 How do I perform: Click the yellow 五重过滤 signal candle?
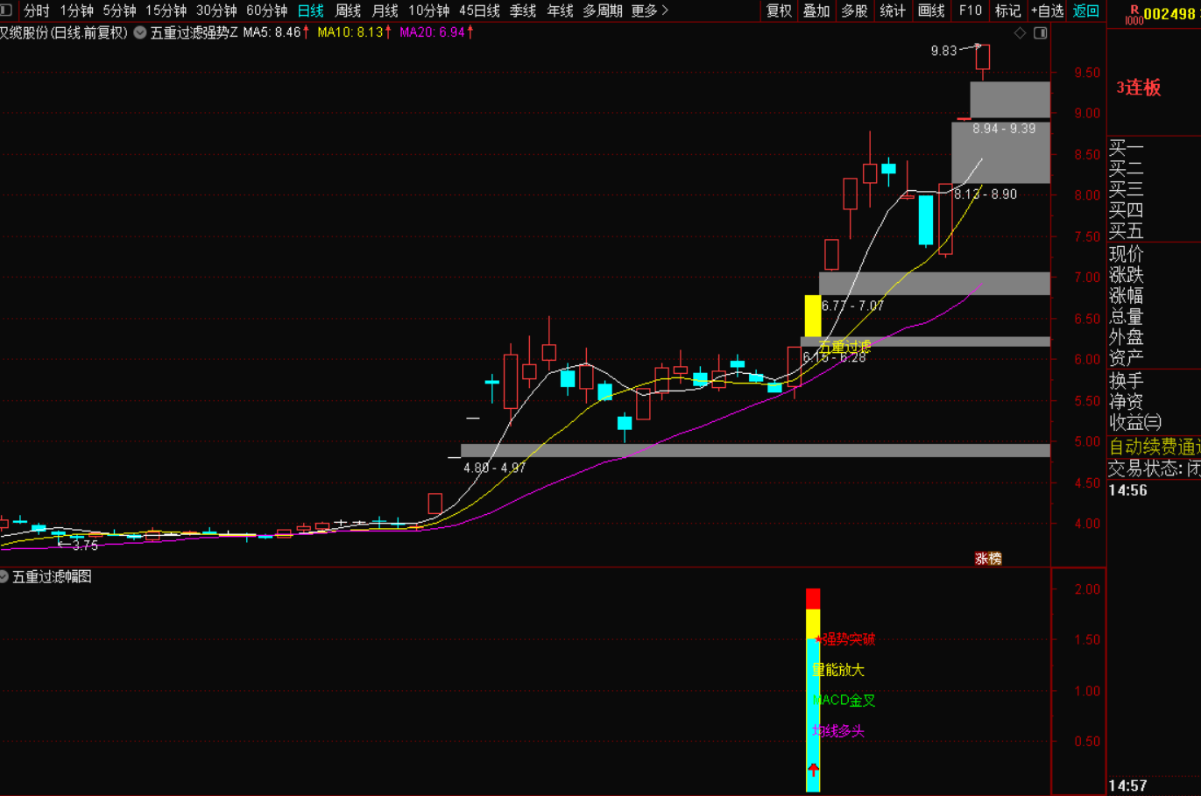(812, 315)
